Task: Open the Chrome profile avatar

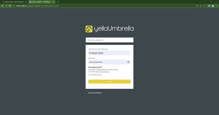Action: (213, 6)
